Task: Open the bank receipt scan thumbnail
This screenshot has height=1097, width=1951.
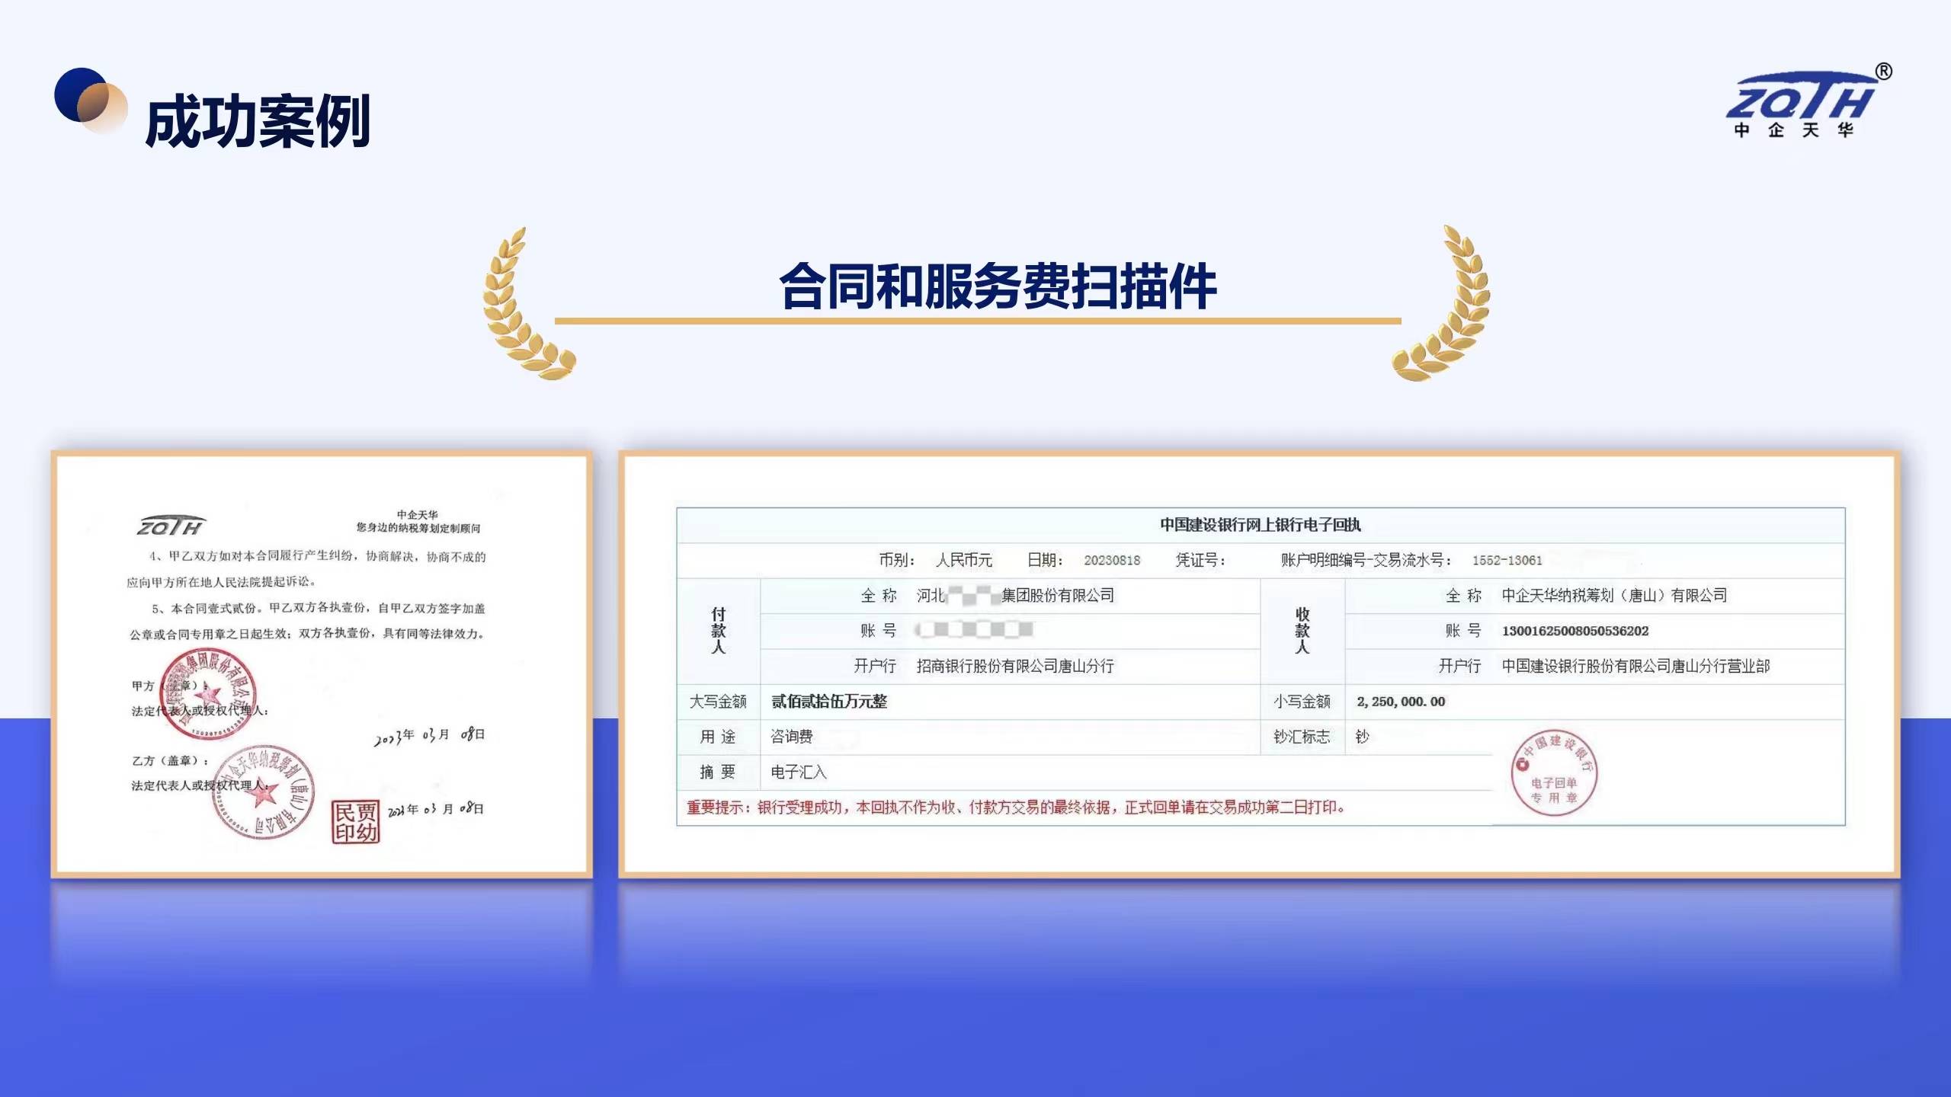Action: pyautogui.click(x=1259, y=664)
